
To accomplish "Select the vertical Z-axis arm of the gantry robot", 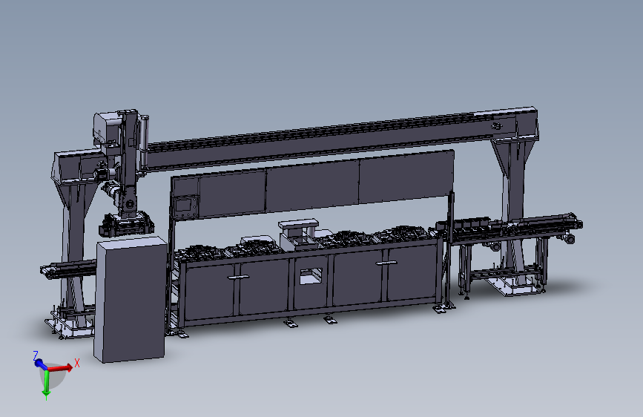I will (x=130, y=164).
